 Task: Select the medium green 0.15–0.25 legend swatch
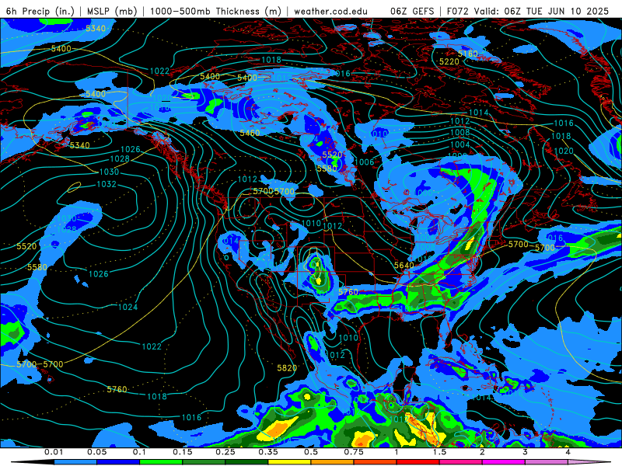pyautogui.click(x=204, y=462)
